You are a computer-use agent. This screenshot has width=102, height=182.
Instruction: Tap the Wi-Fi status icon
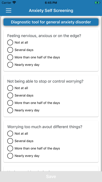coord(14,3)
